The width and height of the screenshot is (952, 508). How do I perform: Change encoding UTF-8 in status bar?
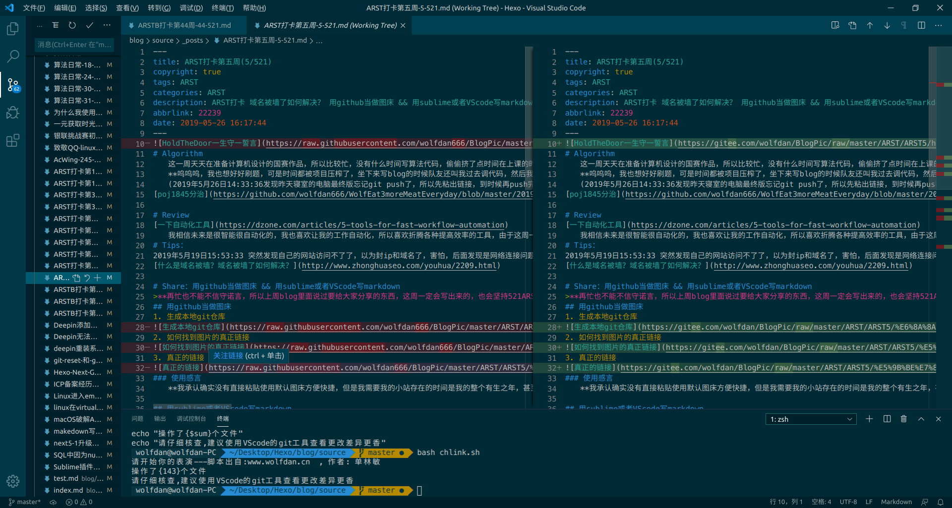(x=848, y=502)
